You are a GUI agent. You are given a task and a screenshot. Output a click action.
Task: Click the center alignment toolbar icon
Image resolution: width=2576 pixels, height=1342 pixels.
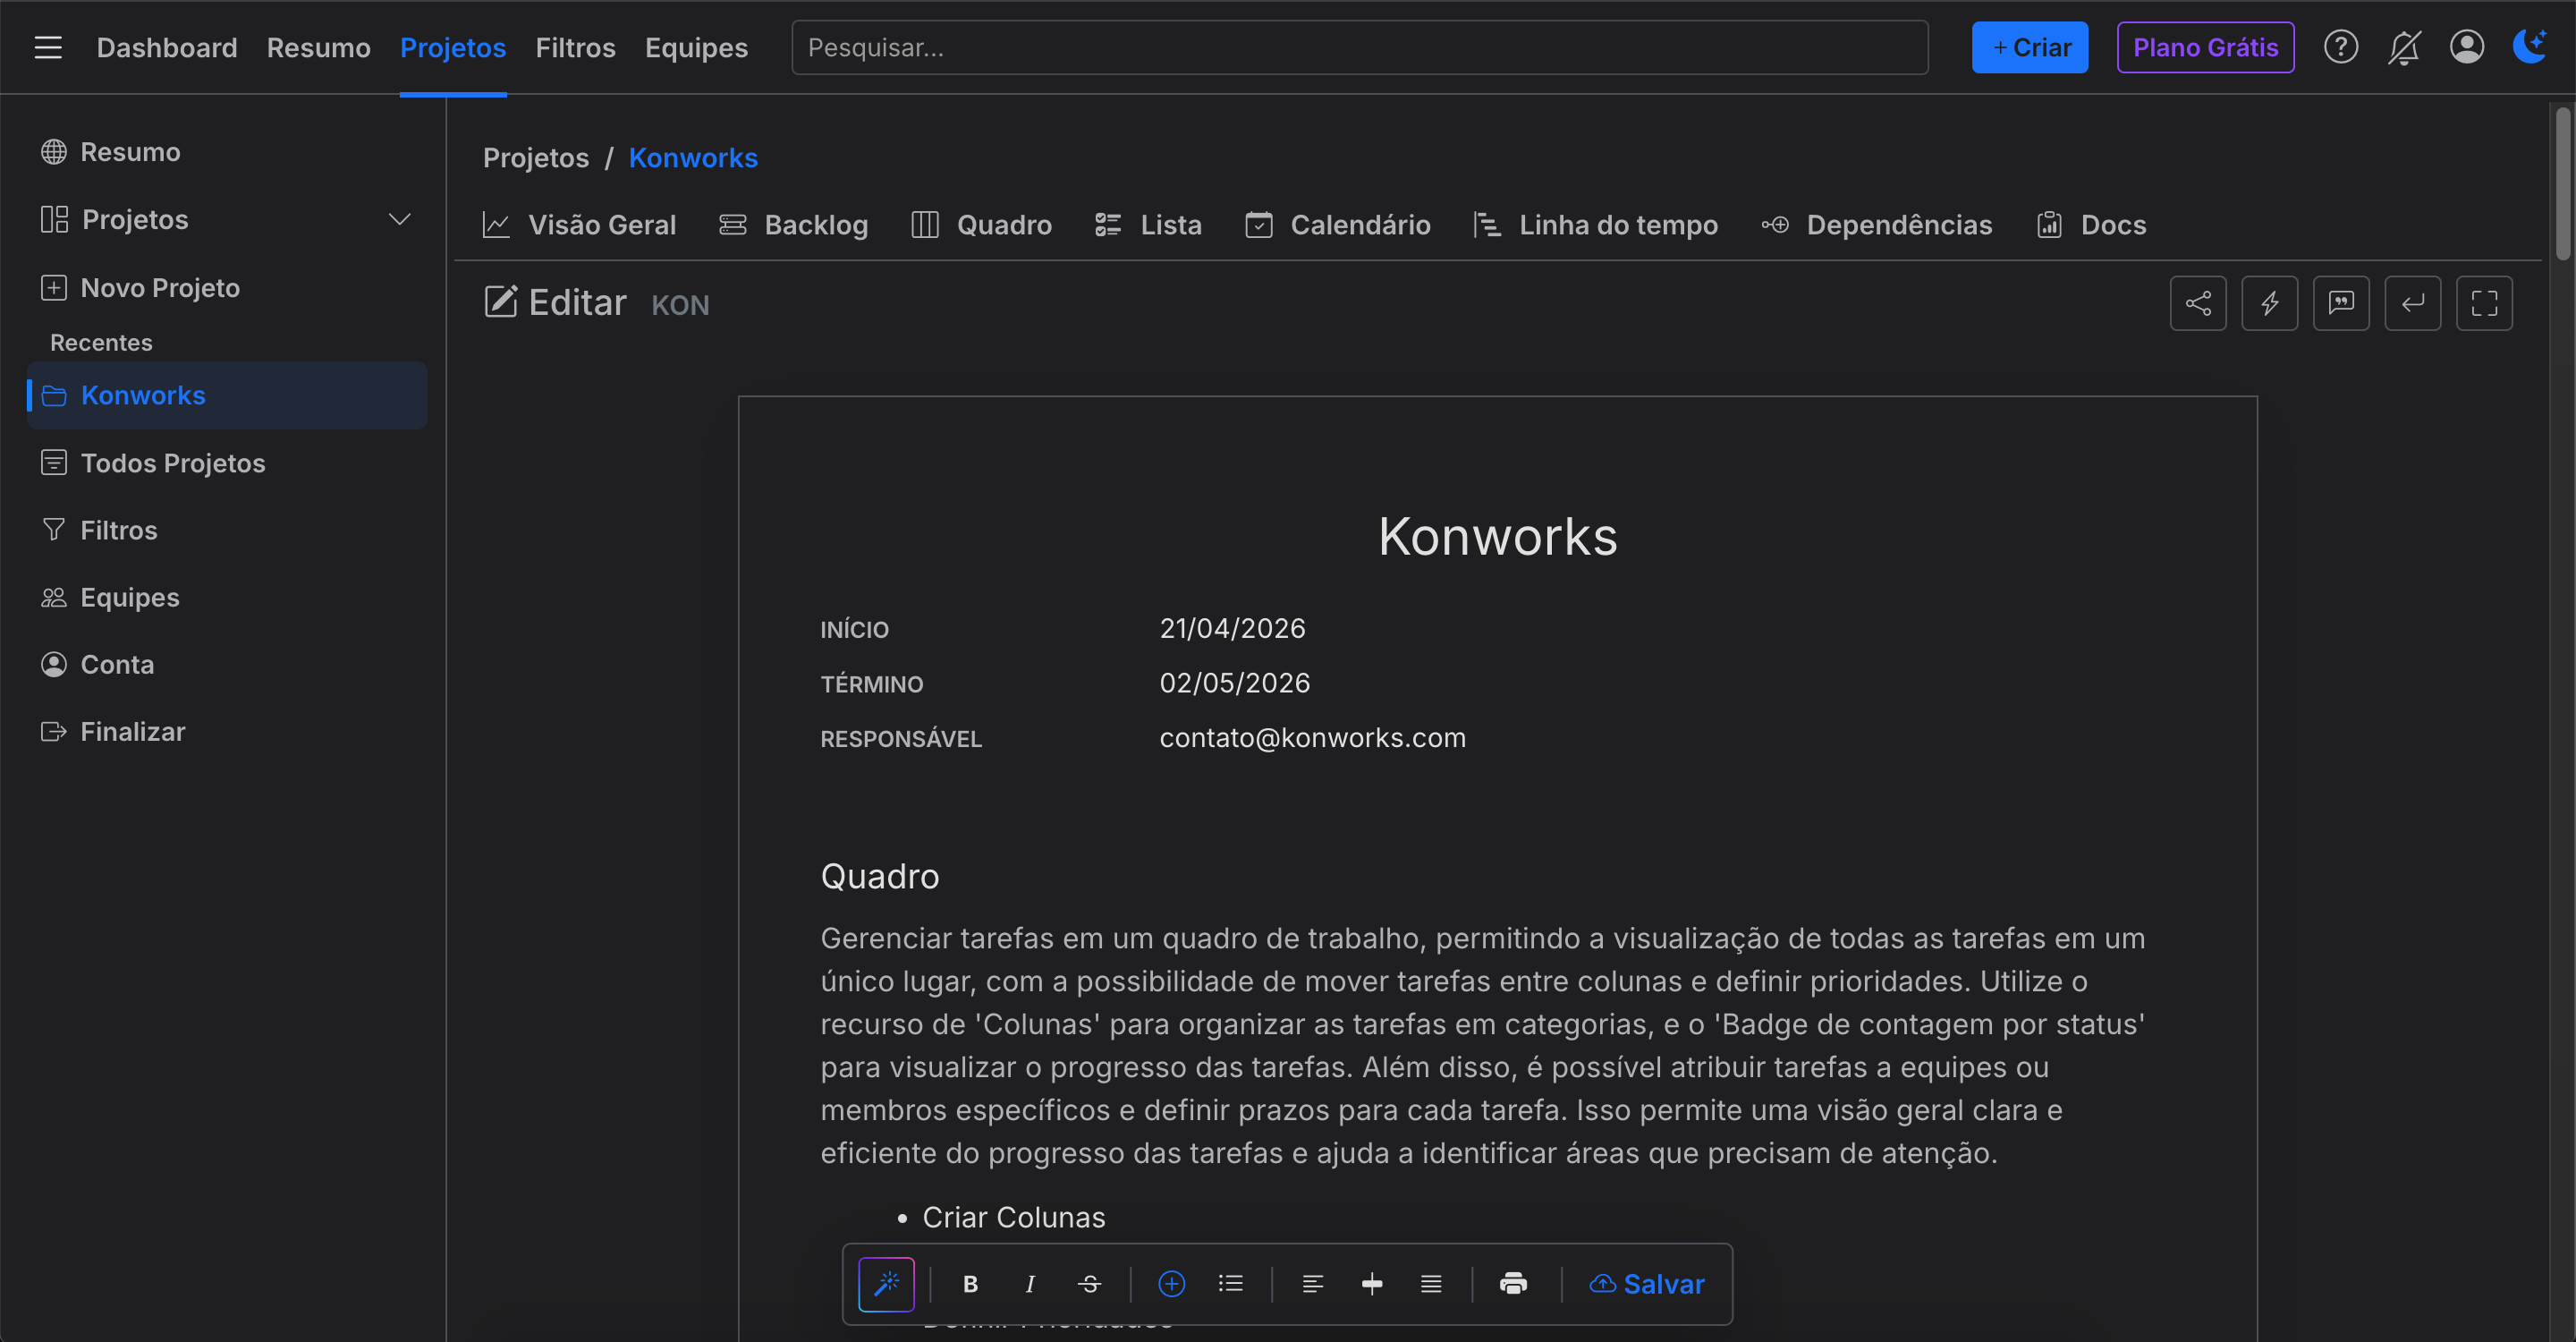[1372, 1284]
